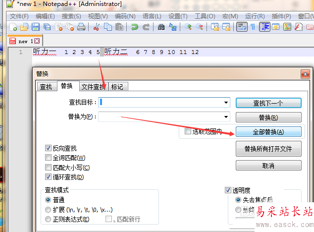314x232 pixels.
Task: Click the Document Map toolbar icon
Action: coord(287,27)
